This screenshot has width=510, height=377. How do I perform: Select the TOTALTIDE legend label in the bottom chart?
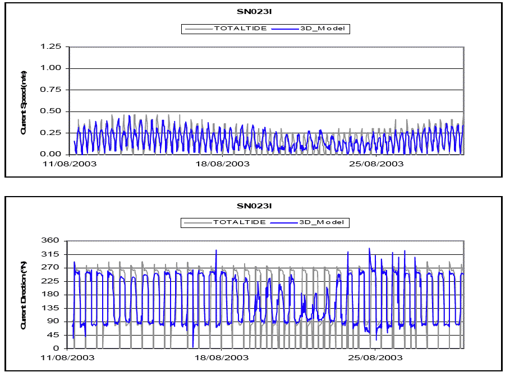pyautogui.click(x=236, y=222)
